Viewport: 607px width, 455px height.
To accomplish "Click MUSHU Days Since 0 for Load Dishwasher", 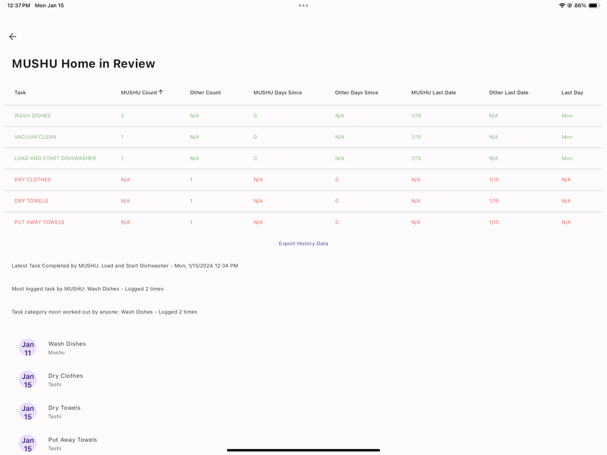I will click(255, 158).
